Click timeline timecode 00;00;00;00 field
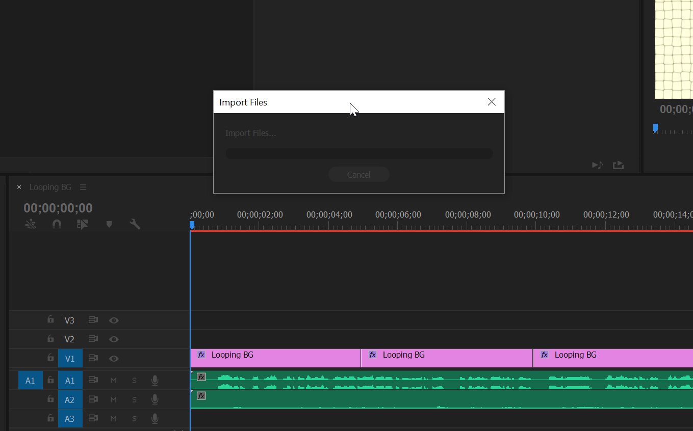The width and height of the screenshot is (693, 431). click(58, 208)
